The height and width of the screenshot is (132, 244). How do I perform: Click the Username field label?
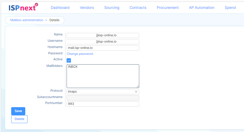[55, 41]
